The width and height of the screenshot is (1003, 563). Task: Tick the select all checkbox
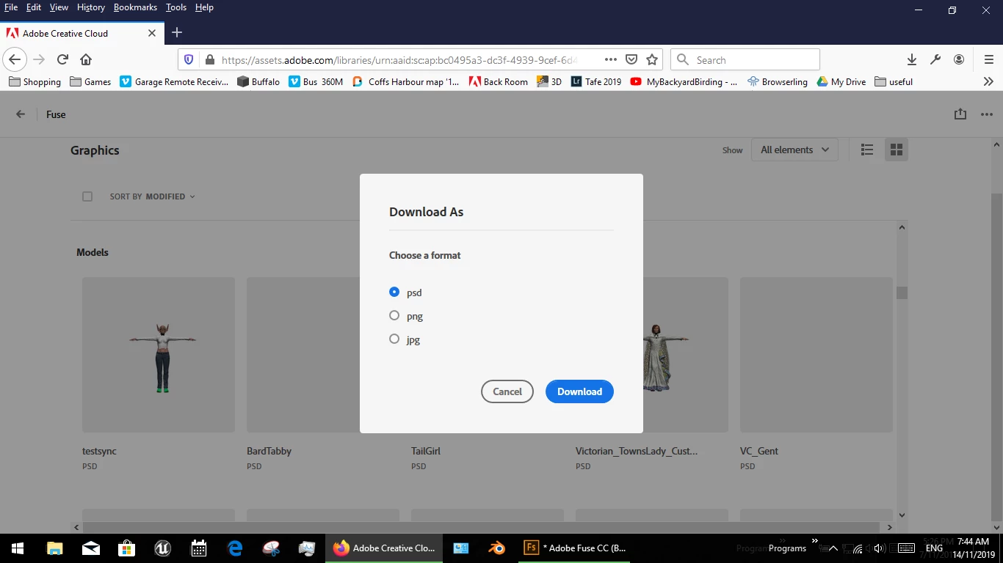tap(87, 196)
